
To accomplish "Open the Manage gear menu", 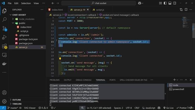I will [x=4, y=101].
